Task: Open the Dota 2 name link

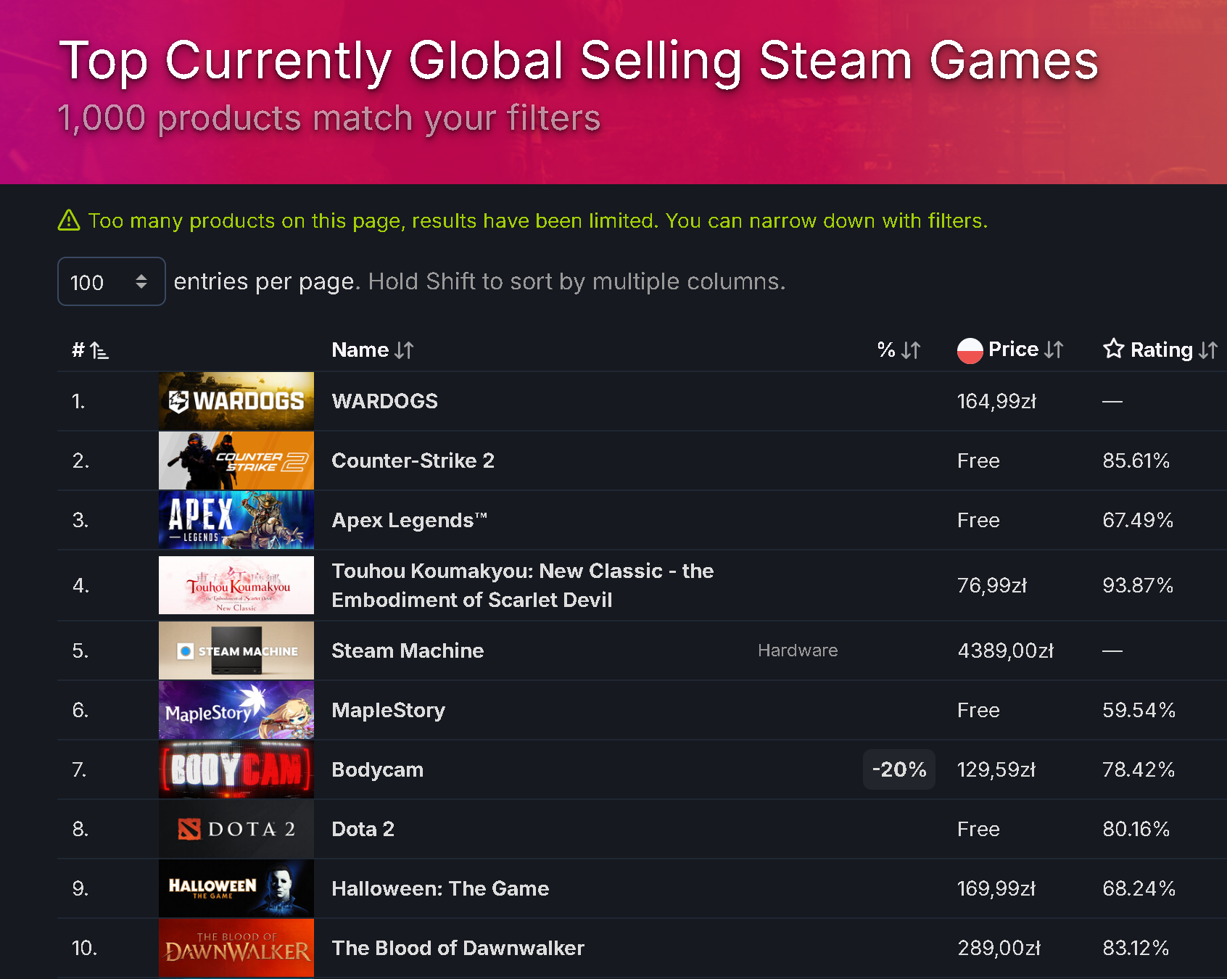Action: [x=363, y=829]
